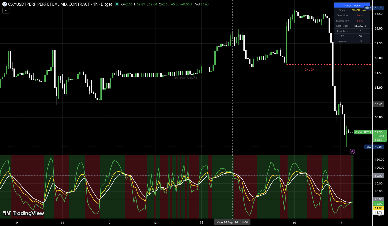This screenshot has width=388, height=226.
Task: Click the BELOW_0 Last Reset value
Action: pos(360,26)
